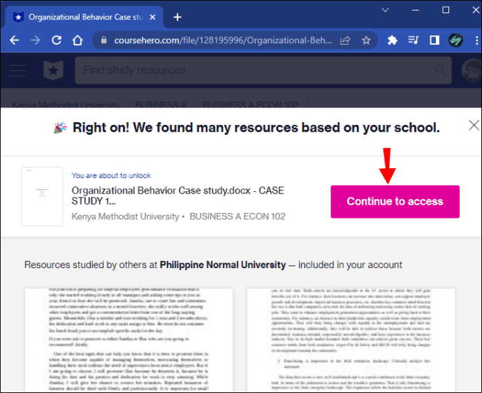This screenshot has height=393, width=482.
Task: Go to the browser Home page
Action: pyautogui.click(x=78, y=40)
